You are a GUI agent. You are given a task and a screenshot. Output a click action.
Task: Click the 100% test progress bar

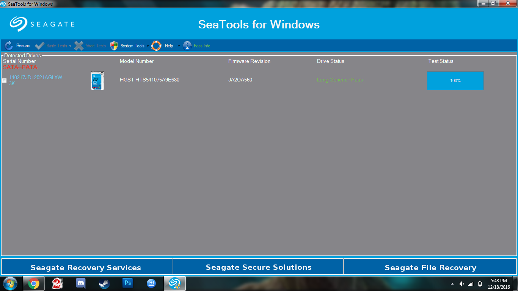tap(455, 81)
